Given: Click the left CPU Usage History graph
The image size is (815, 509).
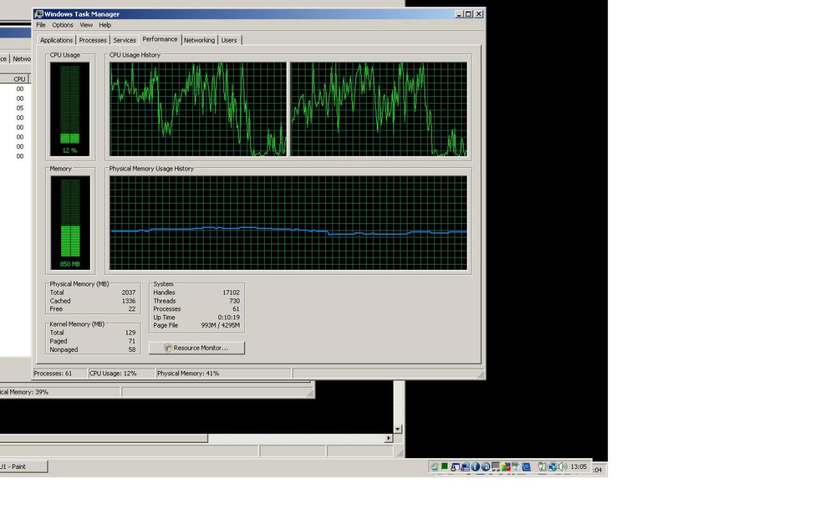Looking at the screenshot, I should 198,109.
